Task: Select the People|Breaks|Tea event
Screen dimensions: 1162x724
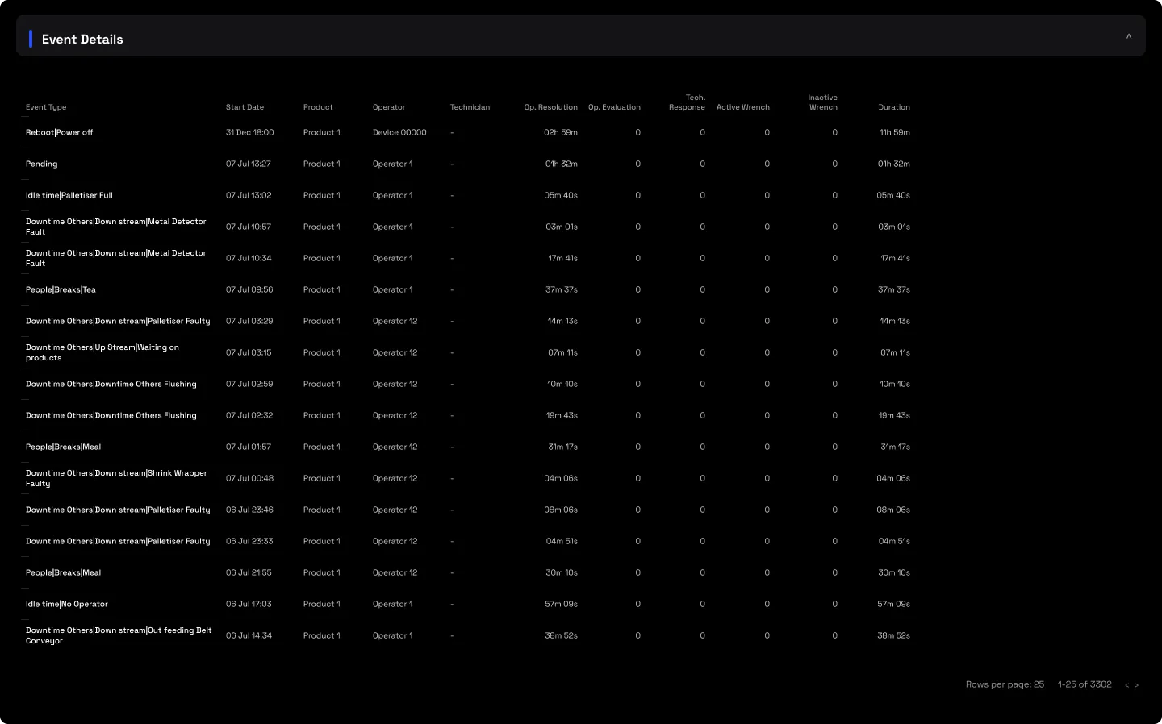Action: point(468,289)
